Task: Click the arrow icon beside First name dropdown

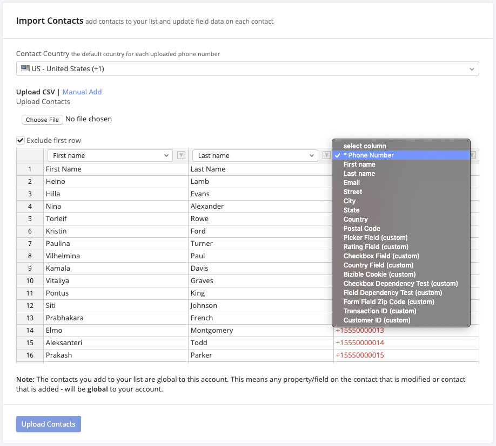Action: tap(182, 155)
